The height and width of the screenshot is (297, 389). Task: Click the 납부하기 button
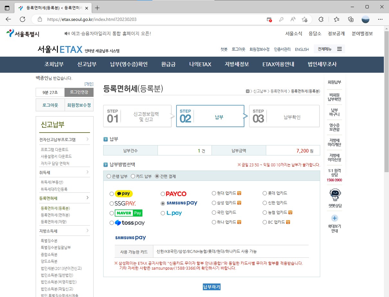tap(212, 287)
